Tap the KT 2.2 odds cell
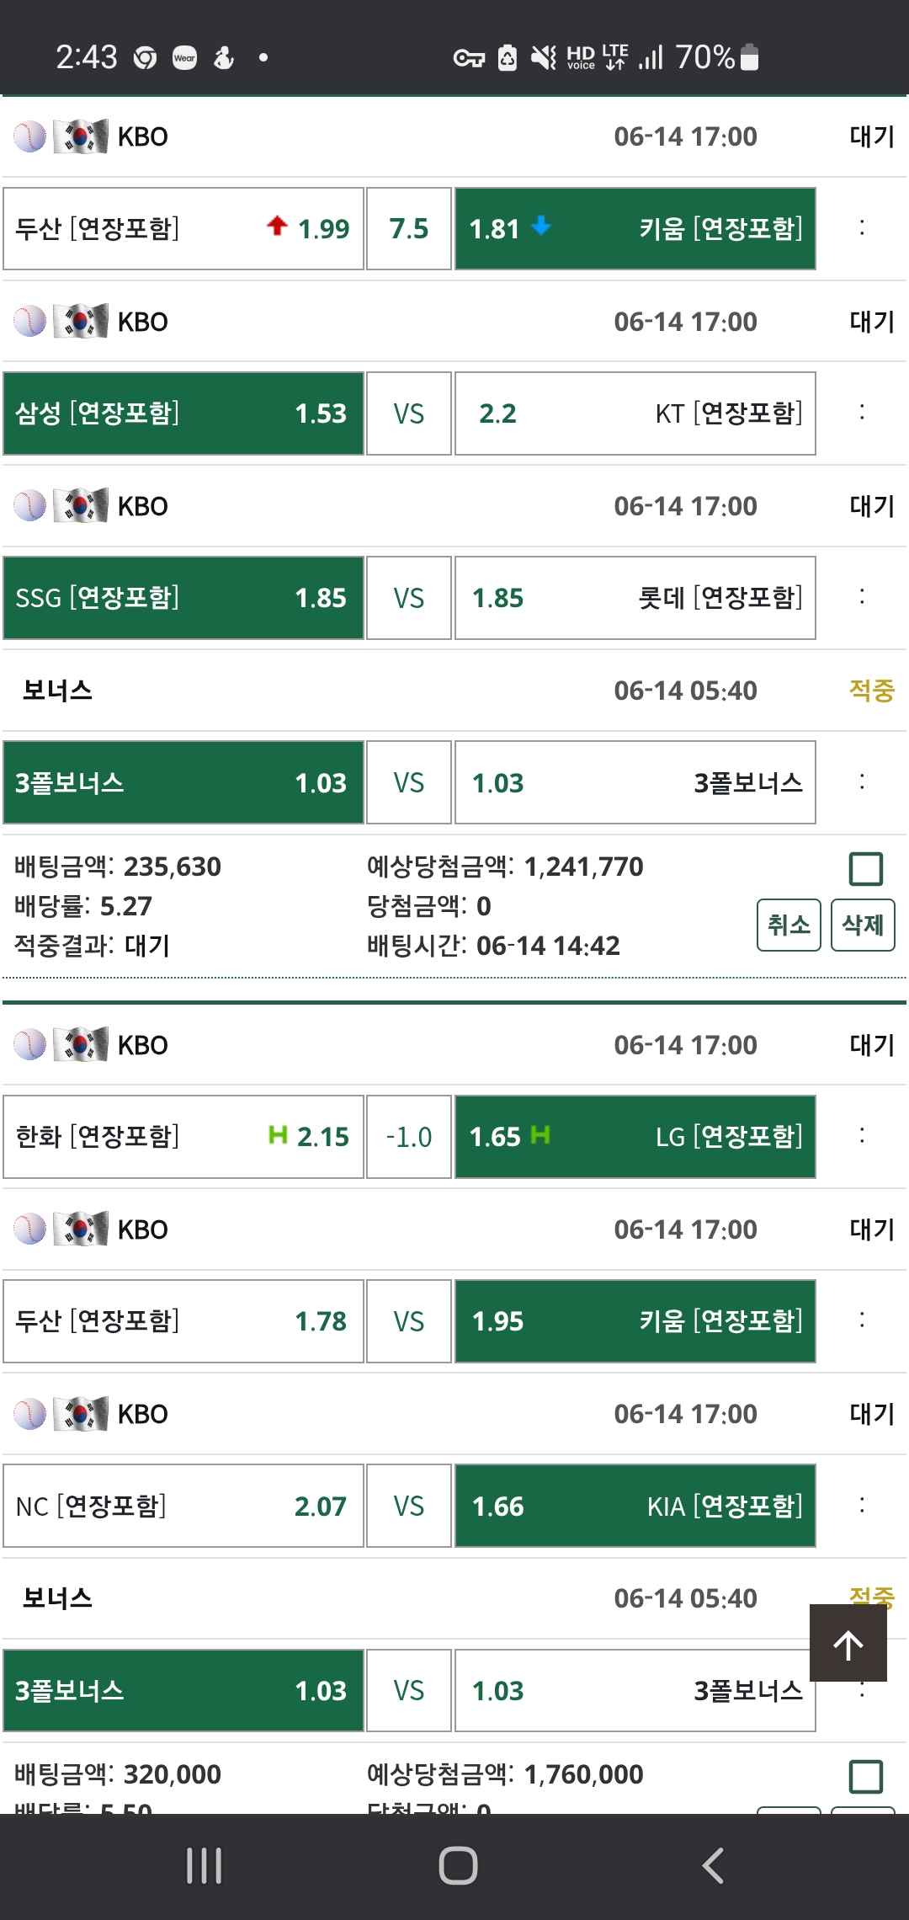The width and height of the screenshot is (909, 1920). pos(635,413)
